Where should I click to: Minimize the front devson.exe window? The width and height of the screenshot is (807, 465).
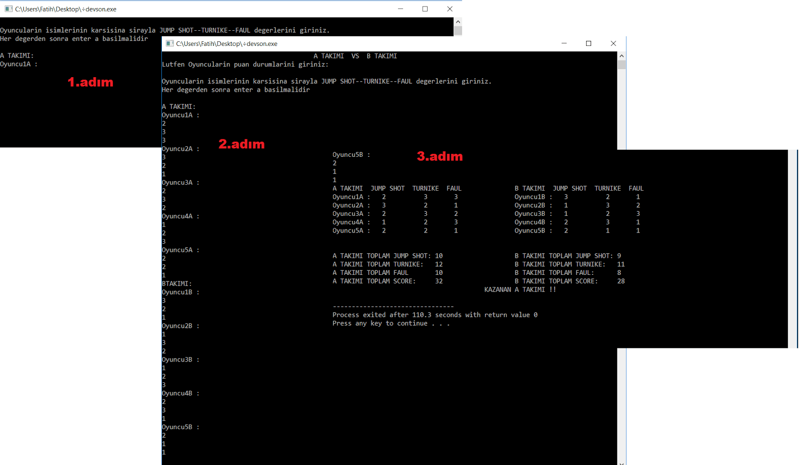[x=564, y=43]
